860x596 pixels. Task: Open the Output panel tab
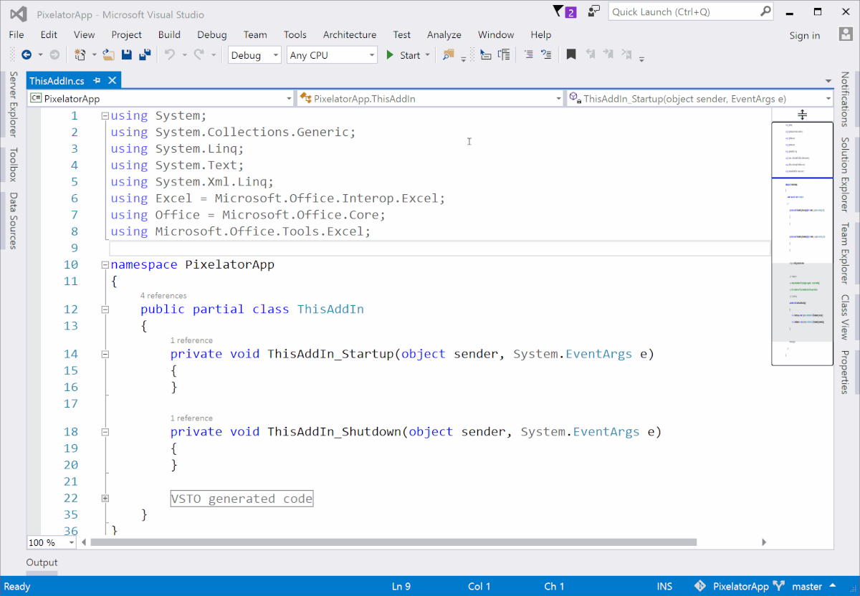[42, 563]
